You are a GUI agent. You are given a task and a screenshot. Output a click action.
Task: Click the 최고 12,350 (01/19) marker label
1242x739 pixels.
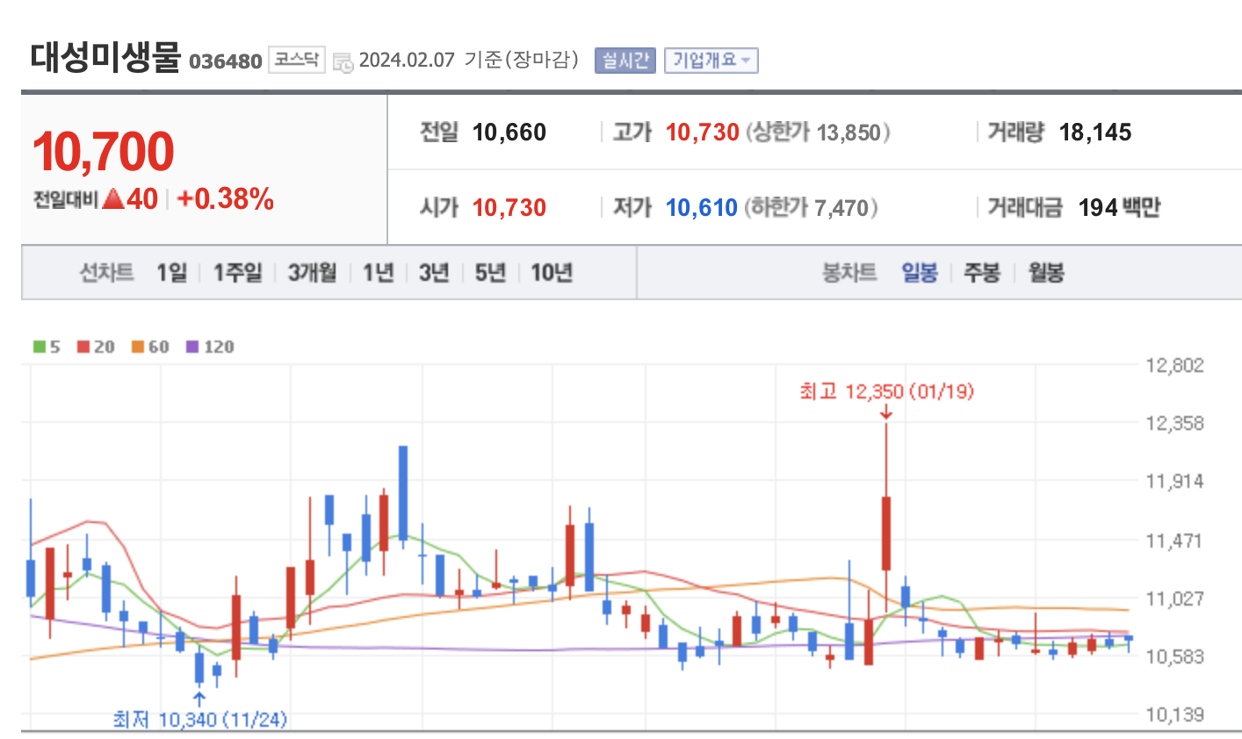click(886, 391)
